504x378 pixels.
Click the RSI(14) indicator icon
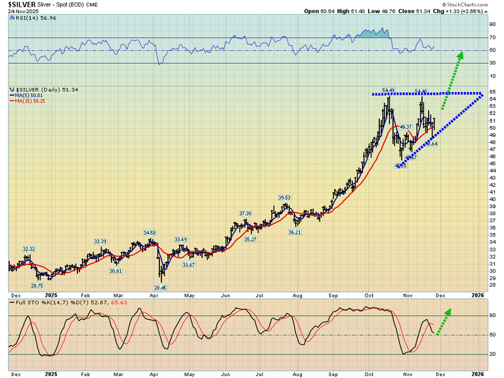click(12, 19)
